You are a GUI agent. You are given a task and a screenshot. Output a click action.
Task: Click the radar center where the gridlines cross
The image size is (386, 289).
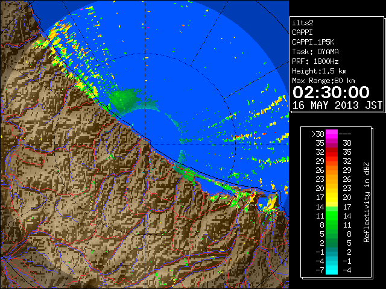[145, 144]
